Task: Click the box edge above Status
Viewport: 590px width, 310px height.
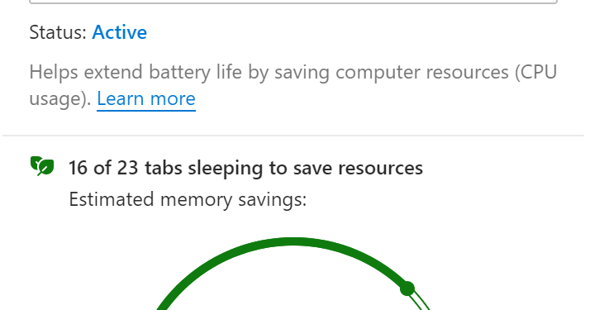Action: [x=293, y=2]
